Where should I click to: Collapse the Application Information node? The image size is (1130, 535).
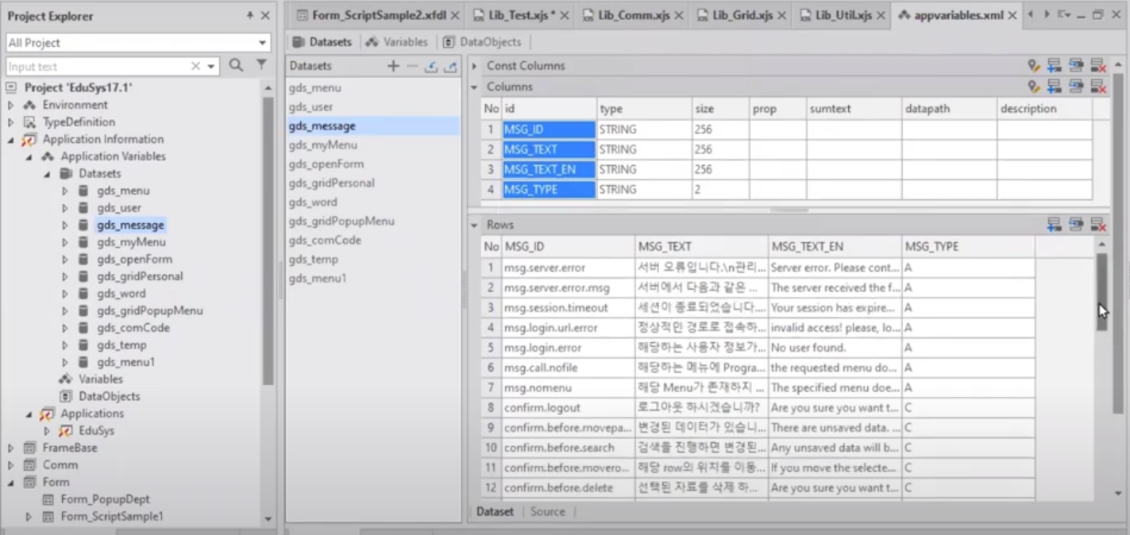click(x=11, y=140)
